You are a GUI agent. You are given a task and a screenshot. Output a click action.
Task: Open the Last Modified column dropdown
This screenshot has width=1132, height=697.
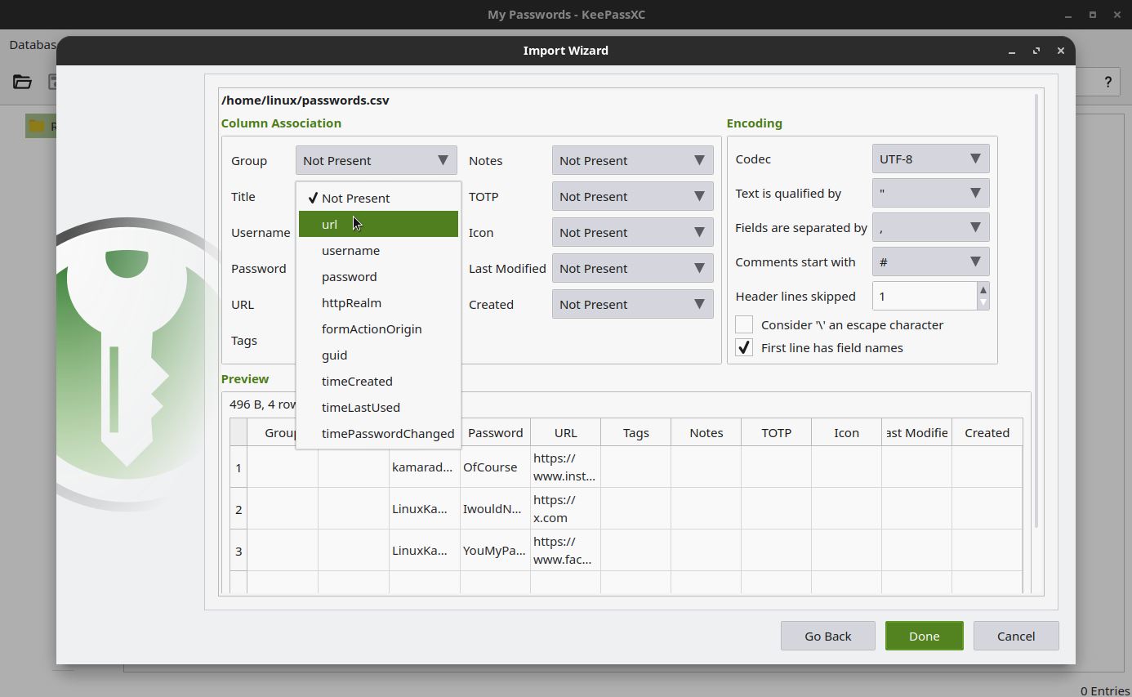(632, 268)
